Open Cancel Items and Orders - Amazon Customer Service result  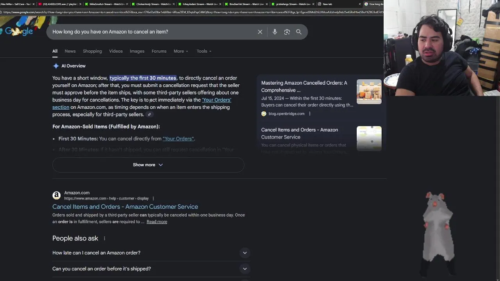pos(125,207)
